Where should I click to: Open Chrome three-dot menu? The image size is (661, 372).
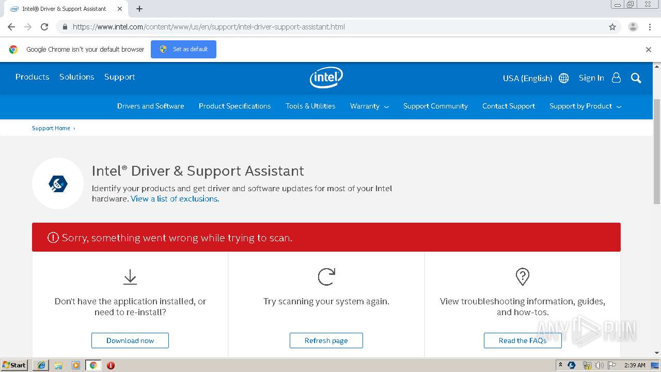tap(650, 27)
